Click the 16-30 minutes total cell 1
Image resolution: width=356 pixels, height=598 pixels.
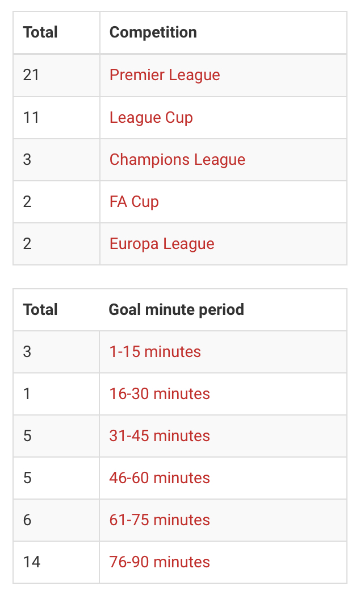[27, 394]
